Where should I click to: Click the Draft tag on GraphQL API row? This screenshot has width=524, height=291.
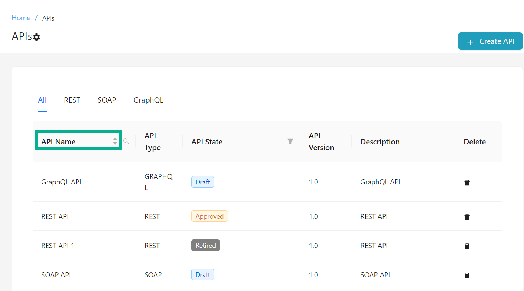coord(203,182)
